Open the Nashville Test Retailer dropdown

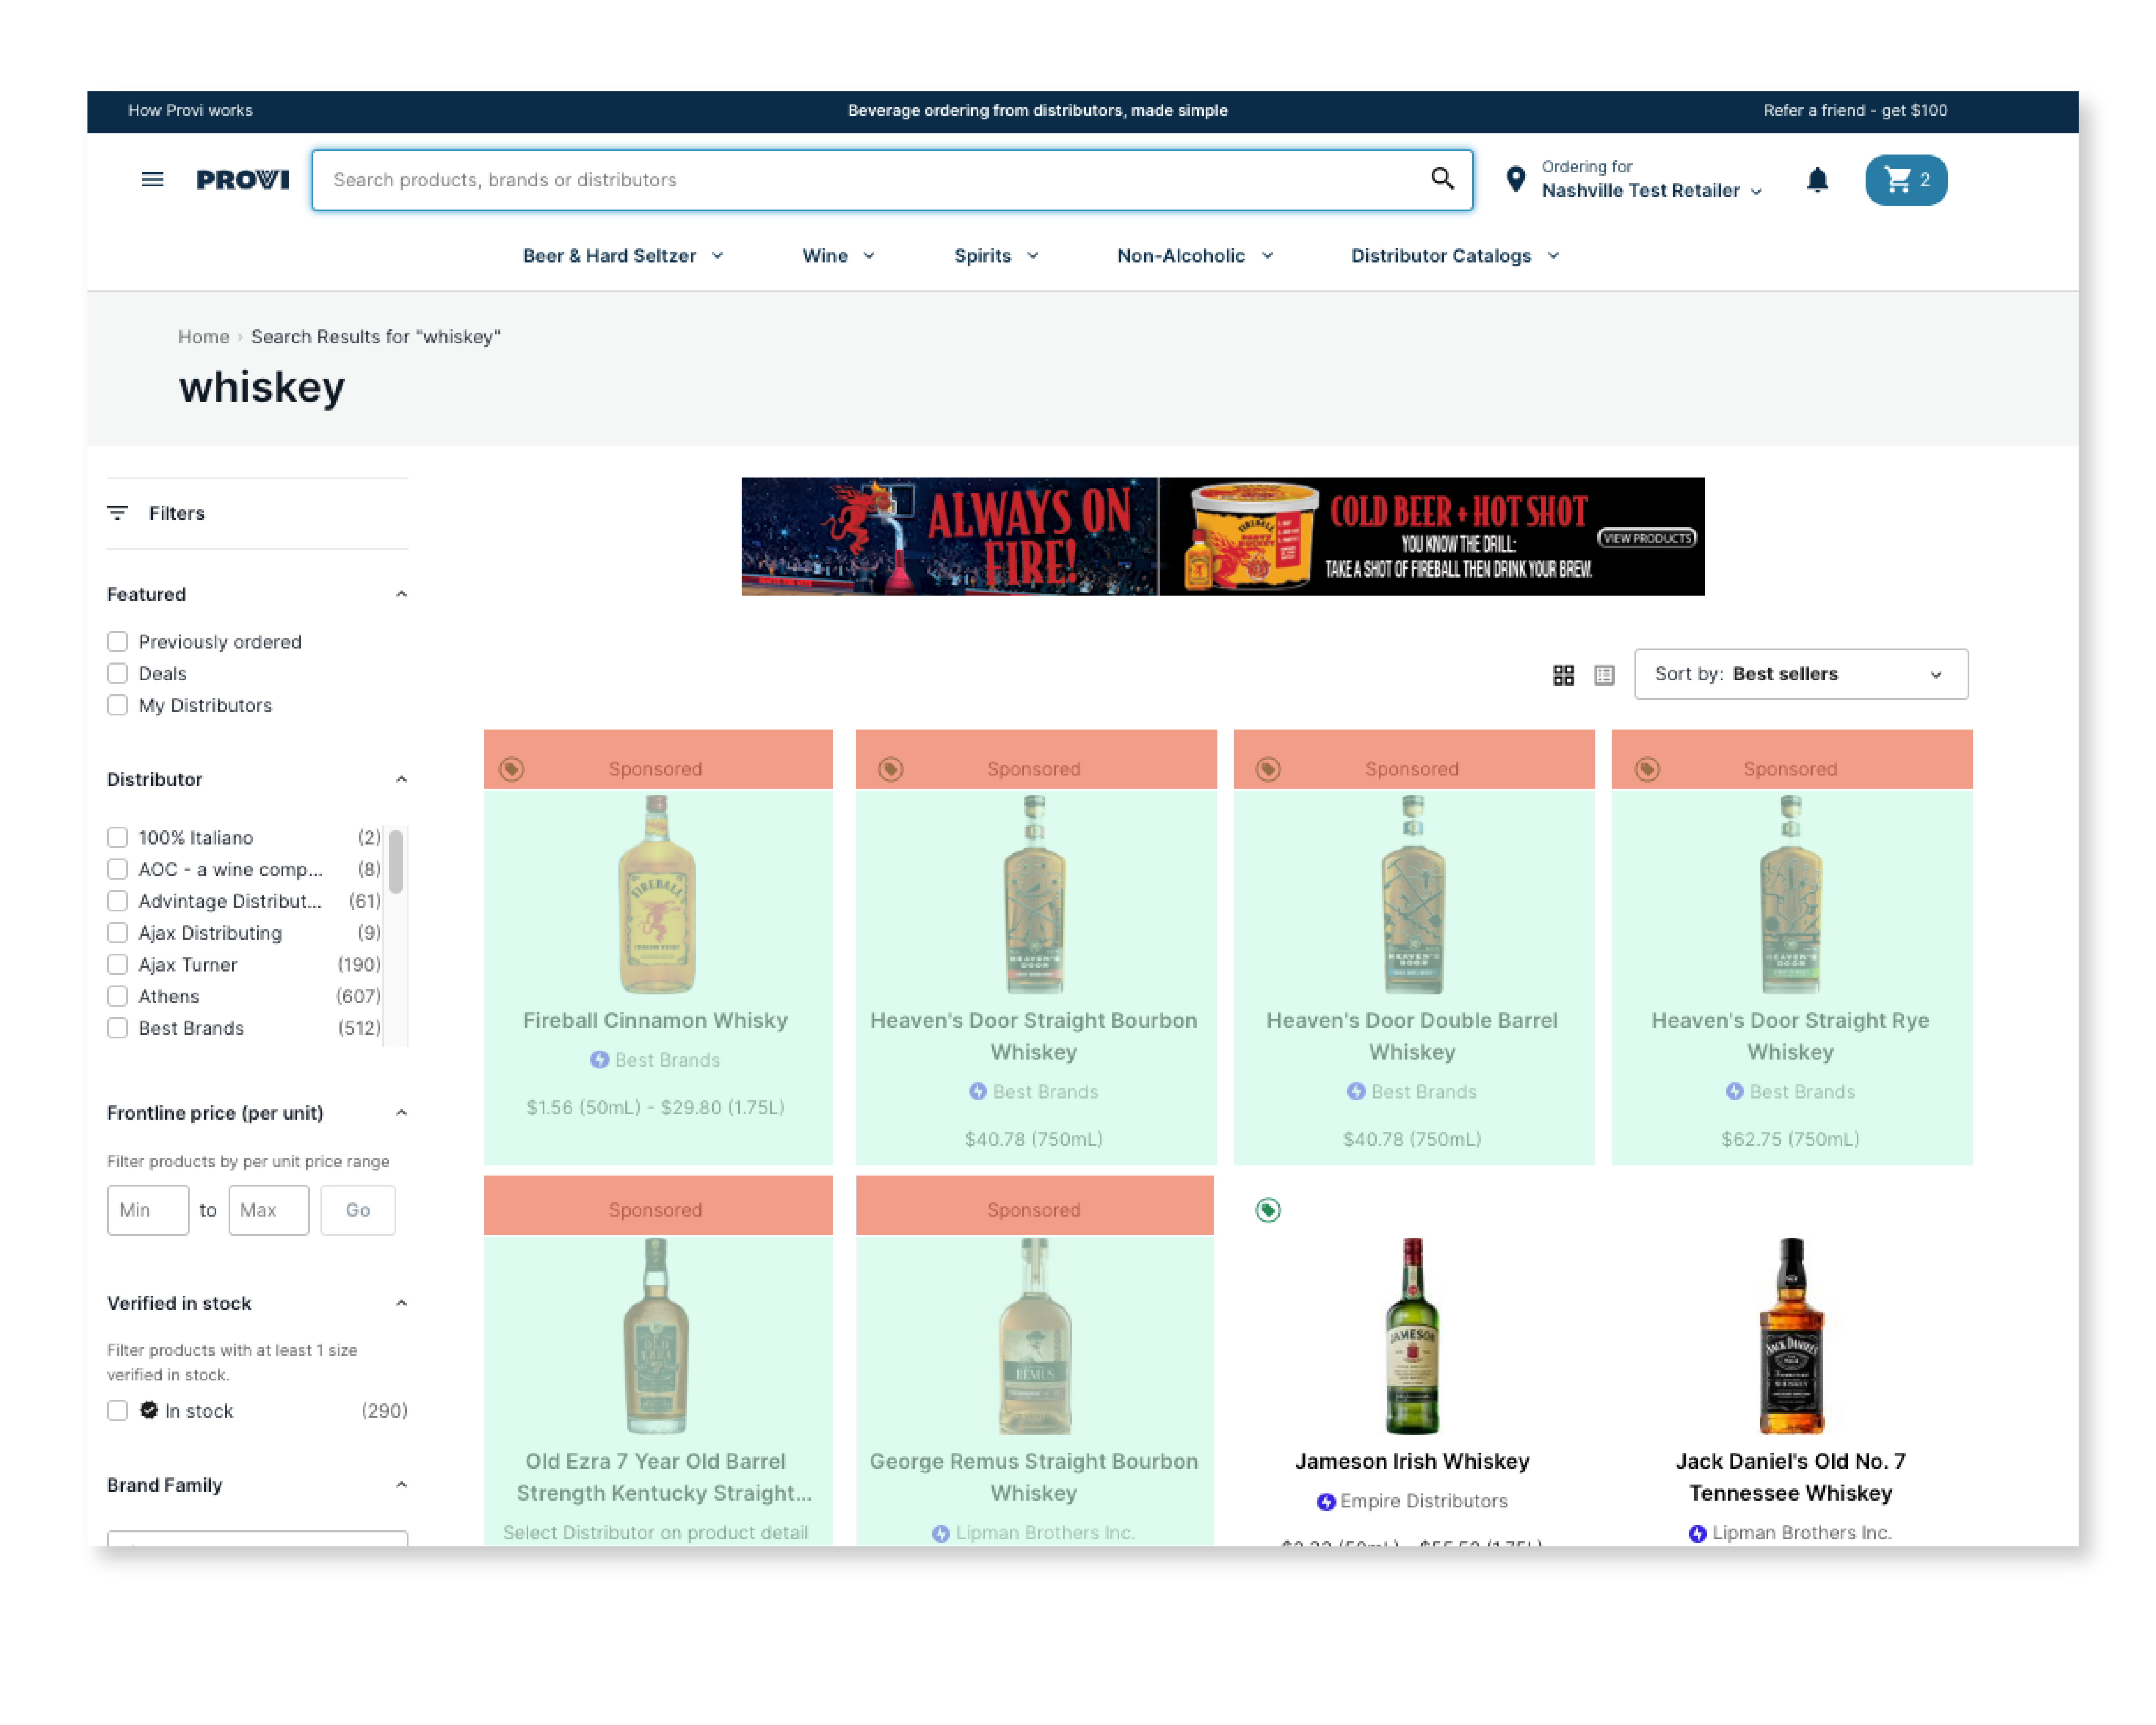click(x=1651, y=190)
